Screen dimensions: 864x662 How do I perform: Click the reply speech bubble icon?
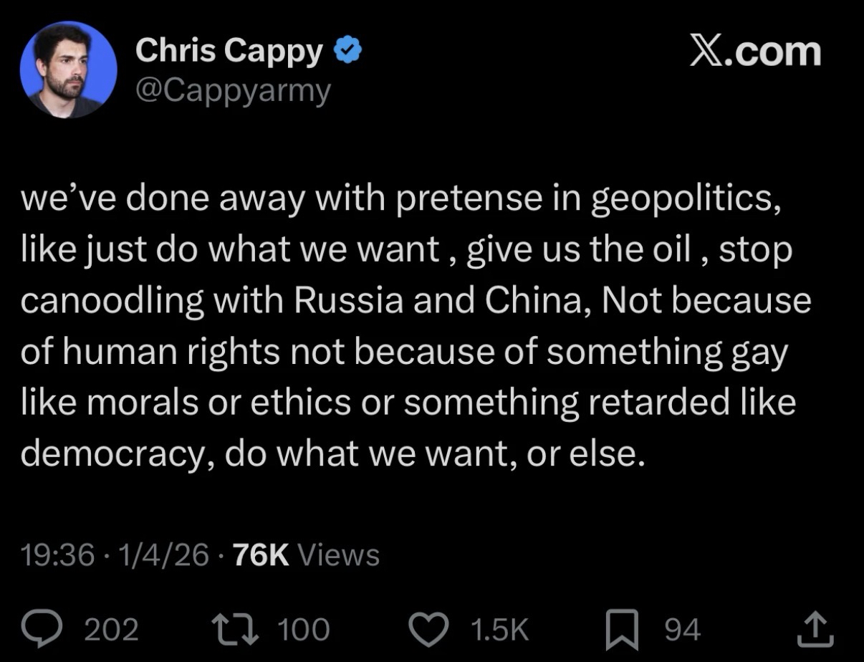coord(54,628)
